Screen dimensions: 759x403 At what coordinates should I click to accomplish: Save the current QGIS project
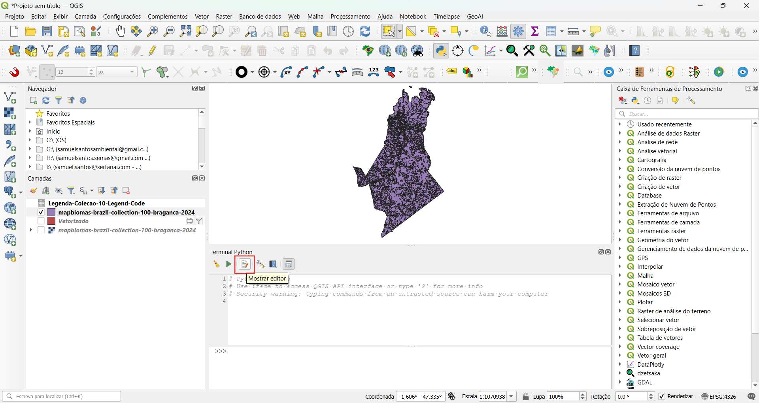tap(47, 31)
